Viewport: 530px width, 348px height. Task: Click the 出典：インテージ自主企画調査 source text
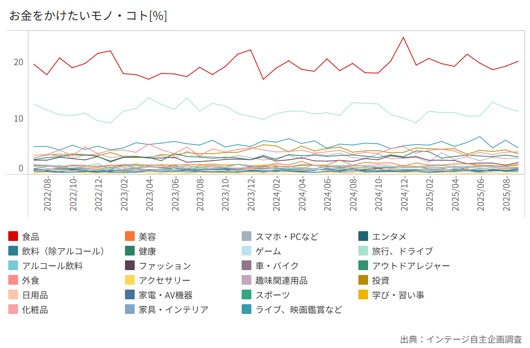461,339
